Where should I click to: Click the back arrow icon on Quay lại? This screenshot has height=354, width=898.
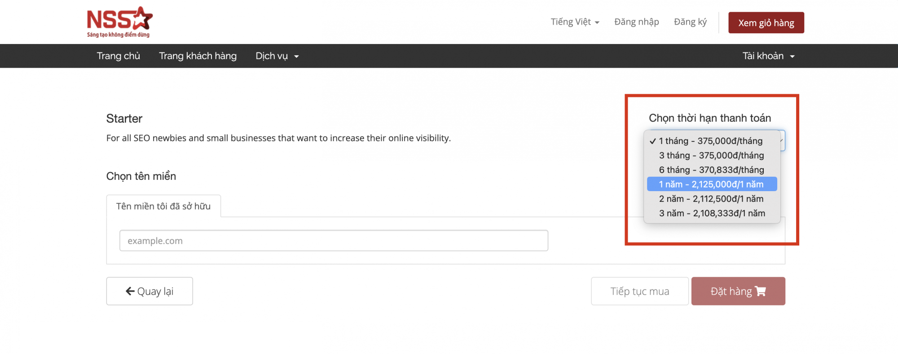click(x=130, y=291)
